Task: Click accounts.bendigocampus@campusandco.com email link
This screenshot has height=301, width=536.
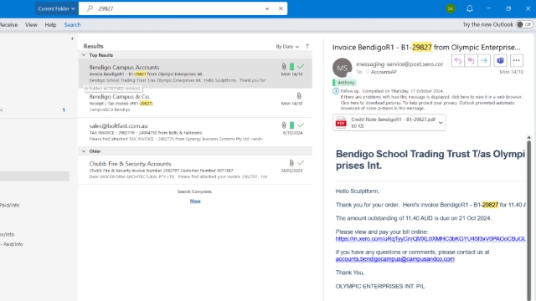Action: 394,259
